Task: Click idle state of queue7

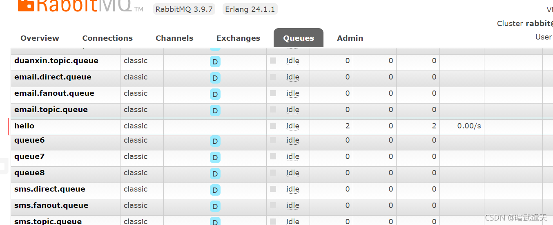Action: click(293, 157)
